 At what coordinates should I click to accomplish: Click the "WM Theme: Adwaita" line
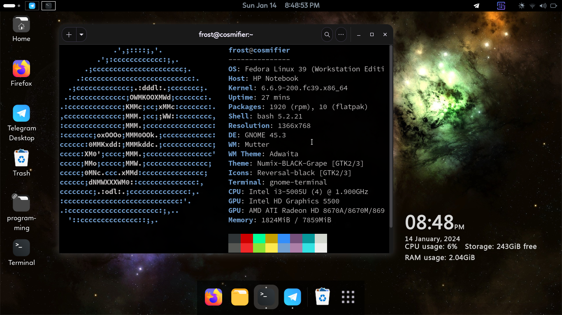click(263, 154)
